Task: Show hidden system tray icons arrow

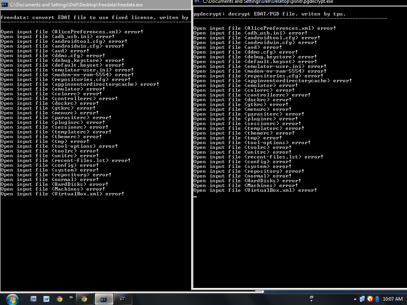Action: click(x=355, y=299)
